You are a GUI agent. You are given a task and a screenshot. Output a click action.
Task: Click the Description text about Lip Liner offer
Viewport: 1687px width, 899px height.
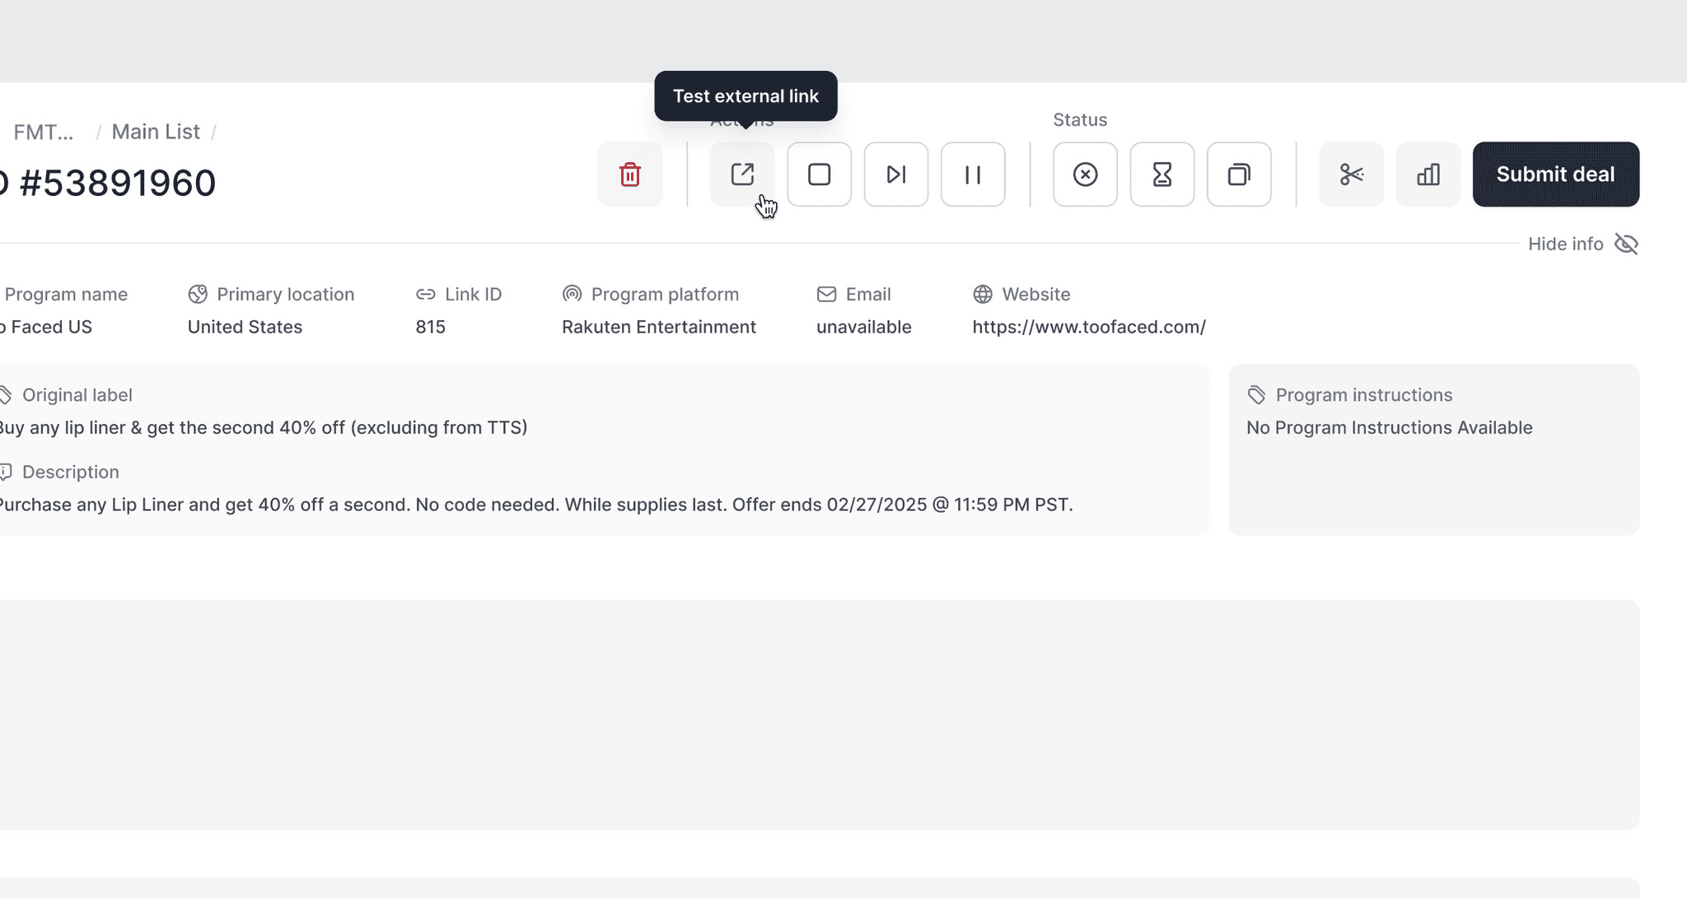pyautogui.click(x=535, y=505)
